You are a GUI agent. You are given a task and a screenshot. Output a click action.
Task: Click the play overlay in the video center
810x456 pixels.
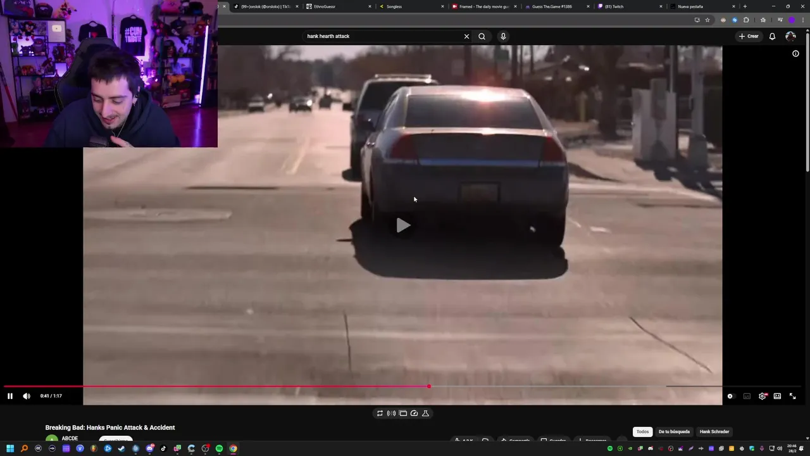403,225
